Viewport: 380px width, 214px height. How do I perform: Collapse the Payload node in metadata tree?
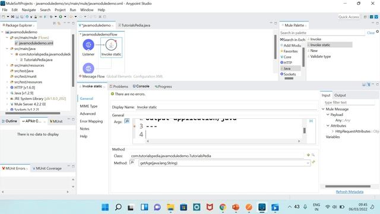(x=328, y=115)
